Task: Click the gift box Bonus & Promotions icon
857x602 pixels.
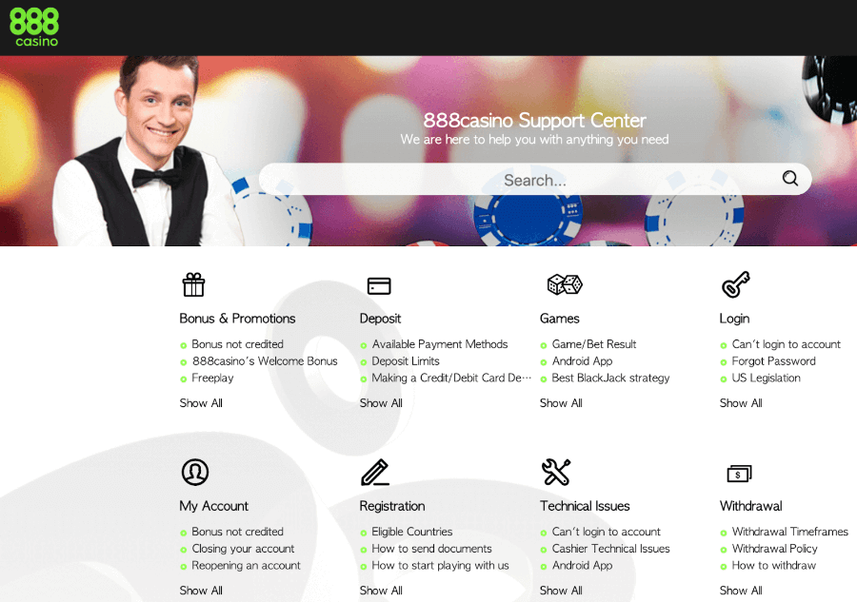Action: [194, 284]
